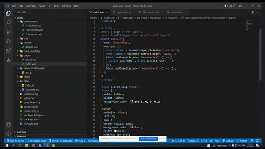Click the split editor right icon
This screenshot has width=265, height=149.
(x=252, y=12)
